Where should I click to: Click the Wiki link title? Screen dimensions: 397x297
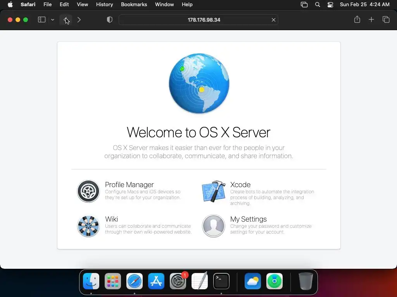coord(111,219)
